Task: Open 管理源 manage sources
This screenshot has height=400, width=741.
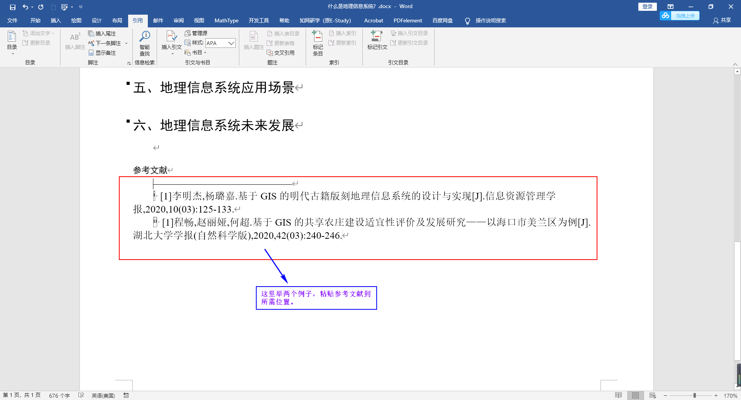Action: click(x=196, y=33)
